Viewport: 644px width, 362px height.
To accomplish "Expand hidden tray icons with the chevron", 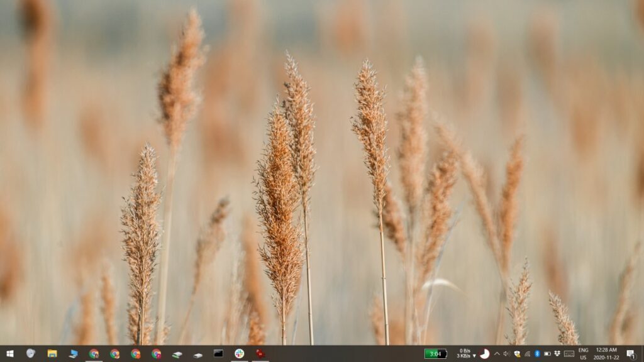I will [x=496, y=354].
